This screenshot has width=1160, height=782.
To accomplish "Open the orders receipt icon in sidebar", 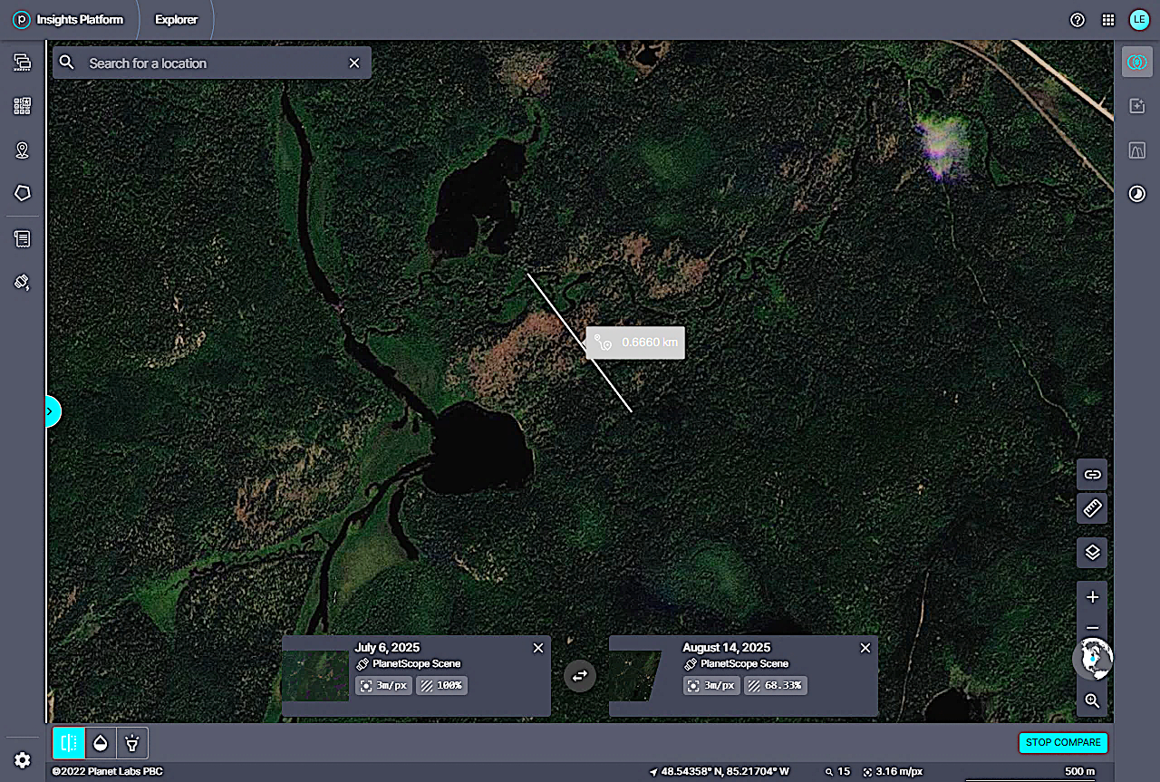I will pos(23,239).
